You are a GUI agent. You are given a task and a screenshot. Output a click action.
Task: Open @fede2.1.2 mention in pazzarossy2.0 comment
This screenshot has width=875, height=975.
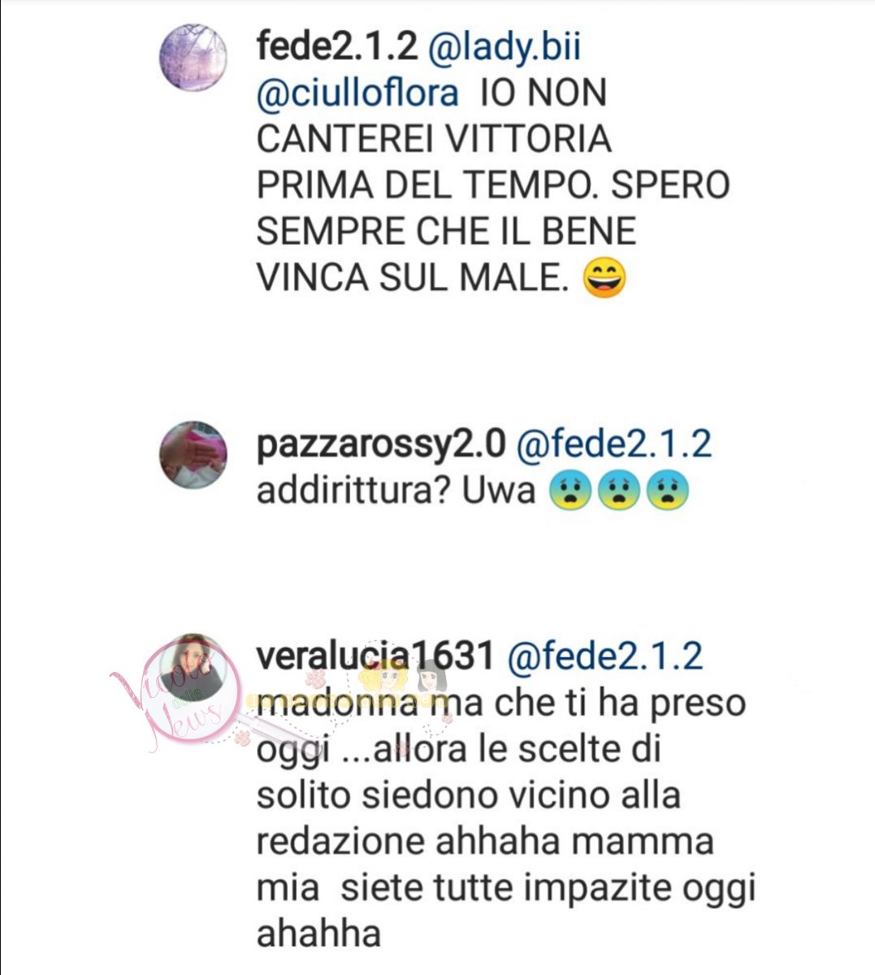(x=613, y=444)
